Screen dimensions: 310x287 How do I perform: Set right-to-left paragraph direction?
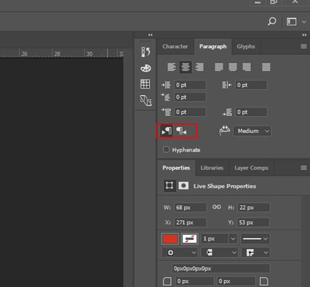(181, 131)
